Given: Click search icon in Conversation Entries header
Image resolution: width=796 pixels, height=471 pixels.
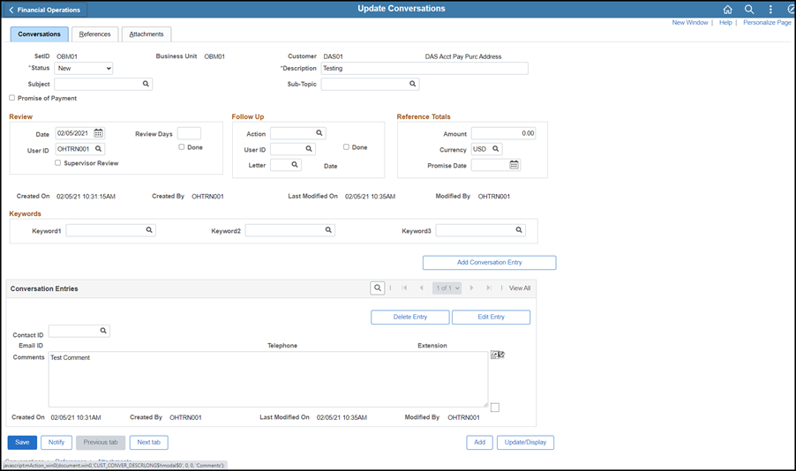Looking at the screenshot, I should coord(377,288).
